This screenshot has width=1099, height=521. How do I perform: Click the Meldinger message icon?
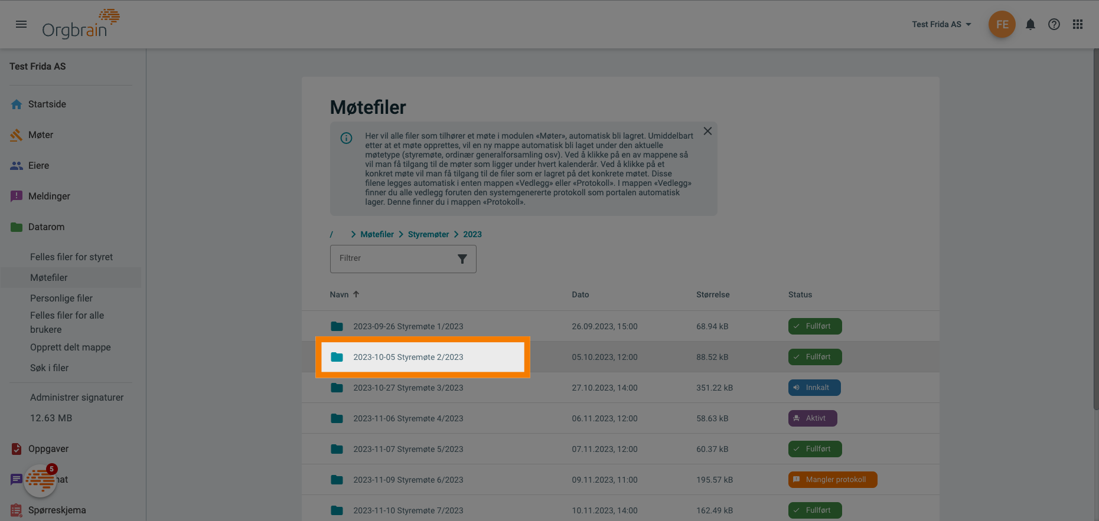(x=17, y=196)
